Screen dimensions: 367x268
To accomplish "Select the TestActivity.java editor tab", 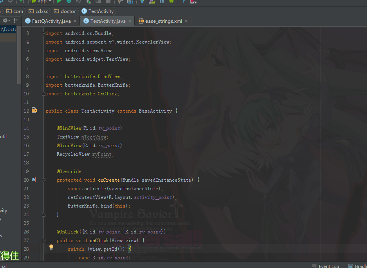I will pyautogui.click(x=108, y=21).
